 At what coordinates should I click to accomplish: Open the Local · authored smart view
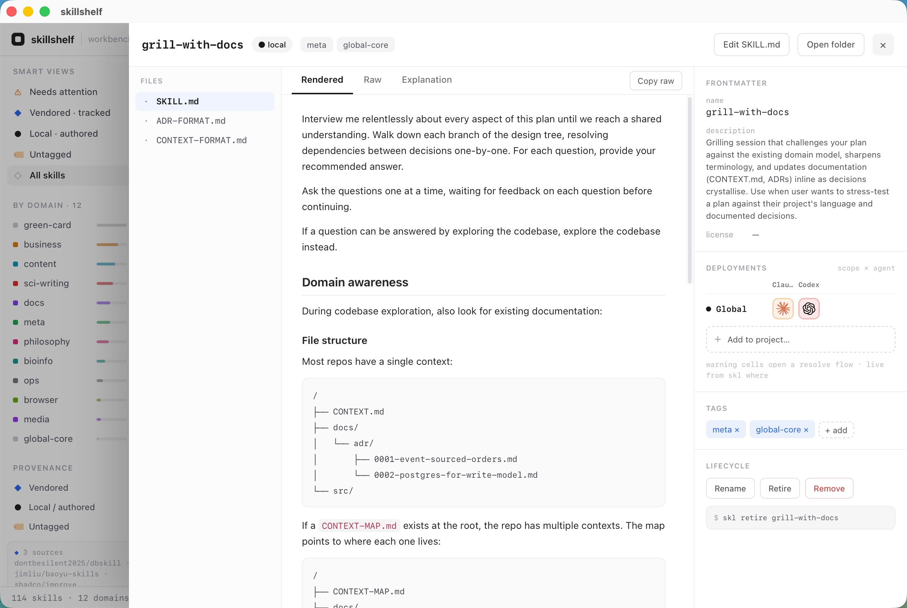coord(68,134)
